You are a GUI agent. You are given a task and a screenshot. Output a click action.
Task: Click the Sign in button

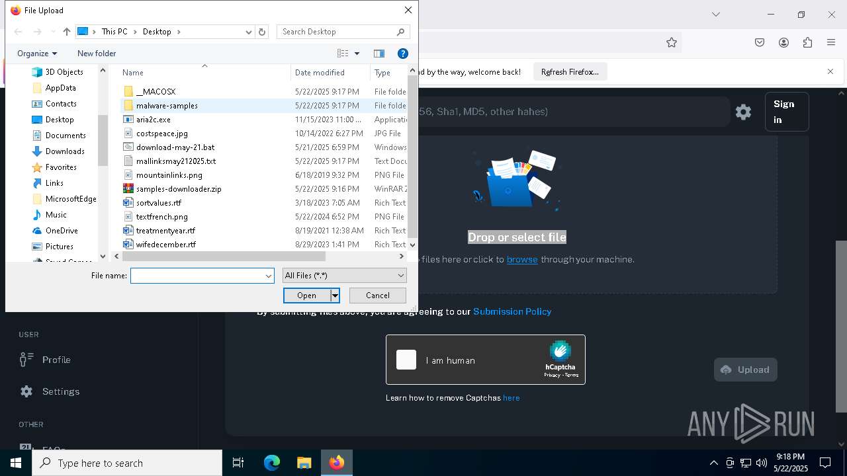[787, 112]
